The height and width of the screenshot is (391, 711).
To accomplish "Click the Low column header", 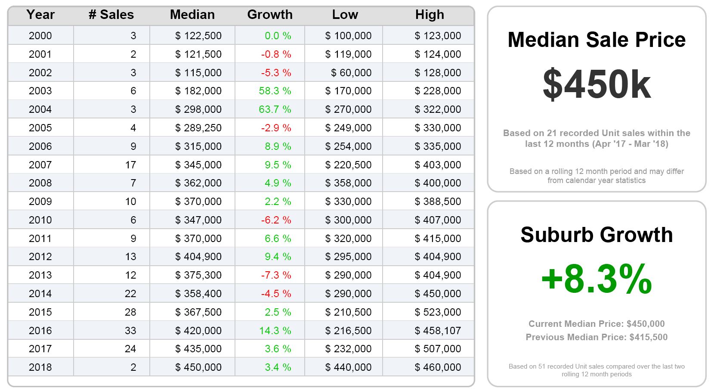I will (x=345, y=15).
